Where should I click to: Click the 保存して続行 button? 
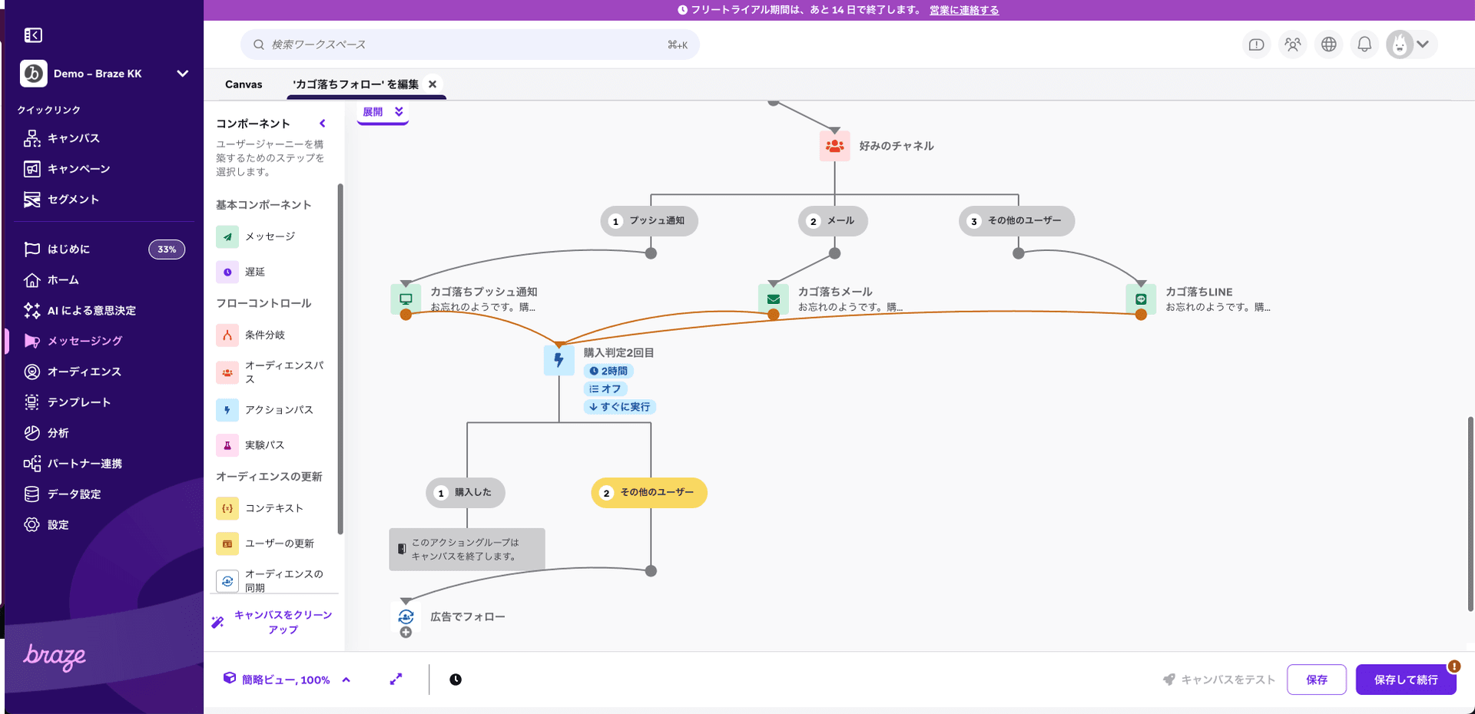[x=1405, y=679]
